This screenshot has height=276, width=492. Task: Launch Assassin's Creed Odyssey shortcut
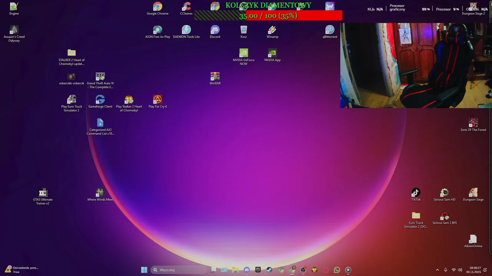14,33
